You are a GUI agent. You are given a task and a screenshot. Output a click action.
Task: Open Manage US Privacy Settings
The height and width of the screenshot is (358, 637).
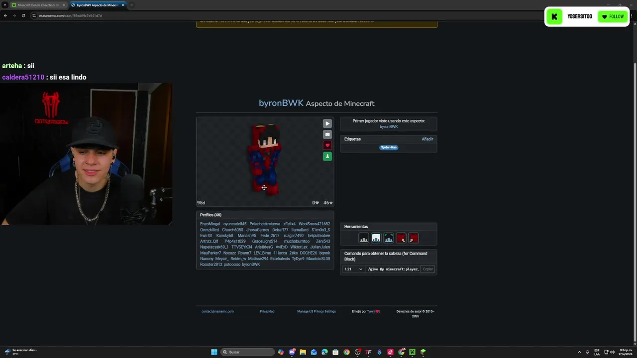(317, 311)
